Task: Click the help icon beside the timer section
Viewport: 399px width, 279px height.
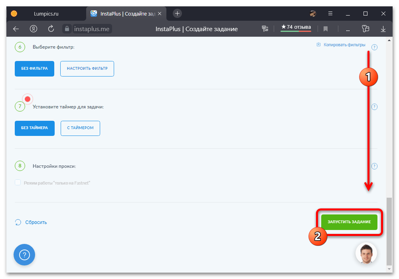Action: pyautogui.click(x=374, y=107)
